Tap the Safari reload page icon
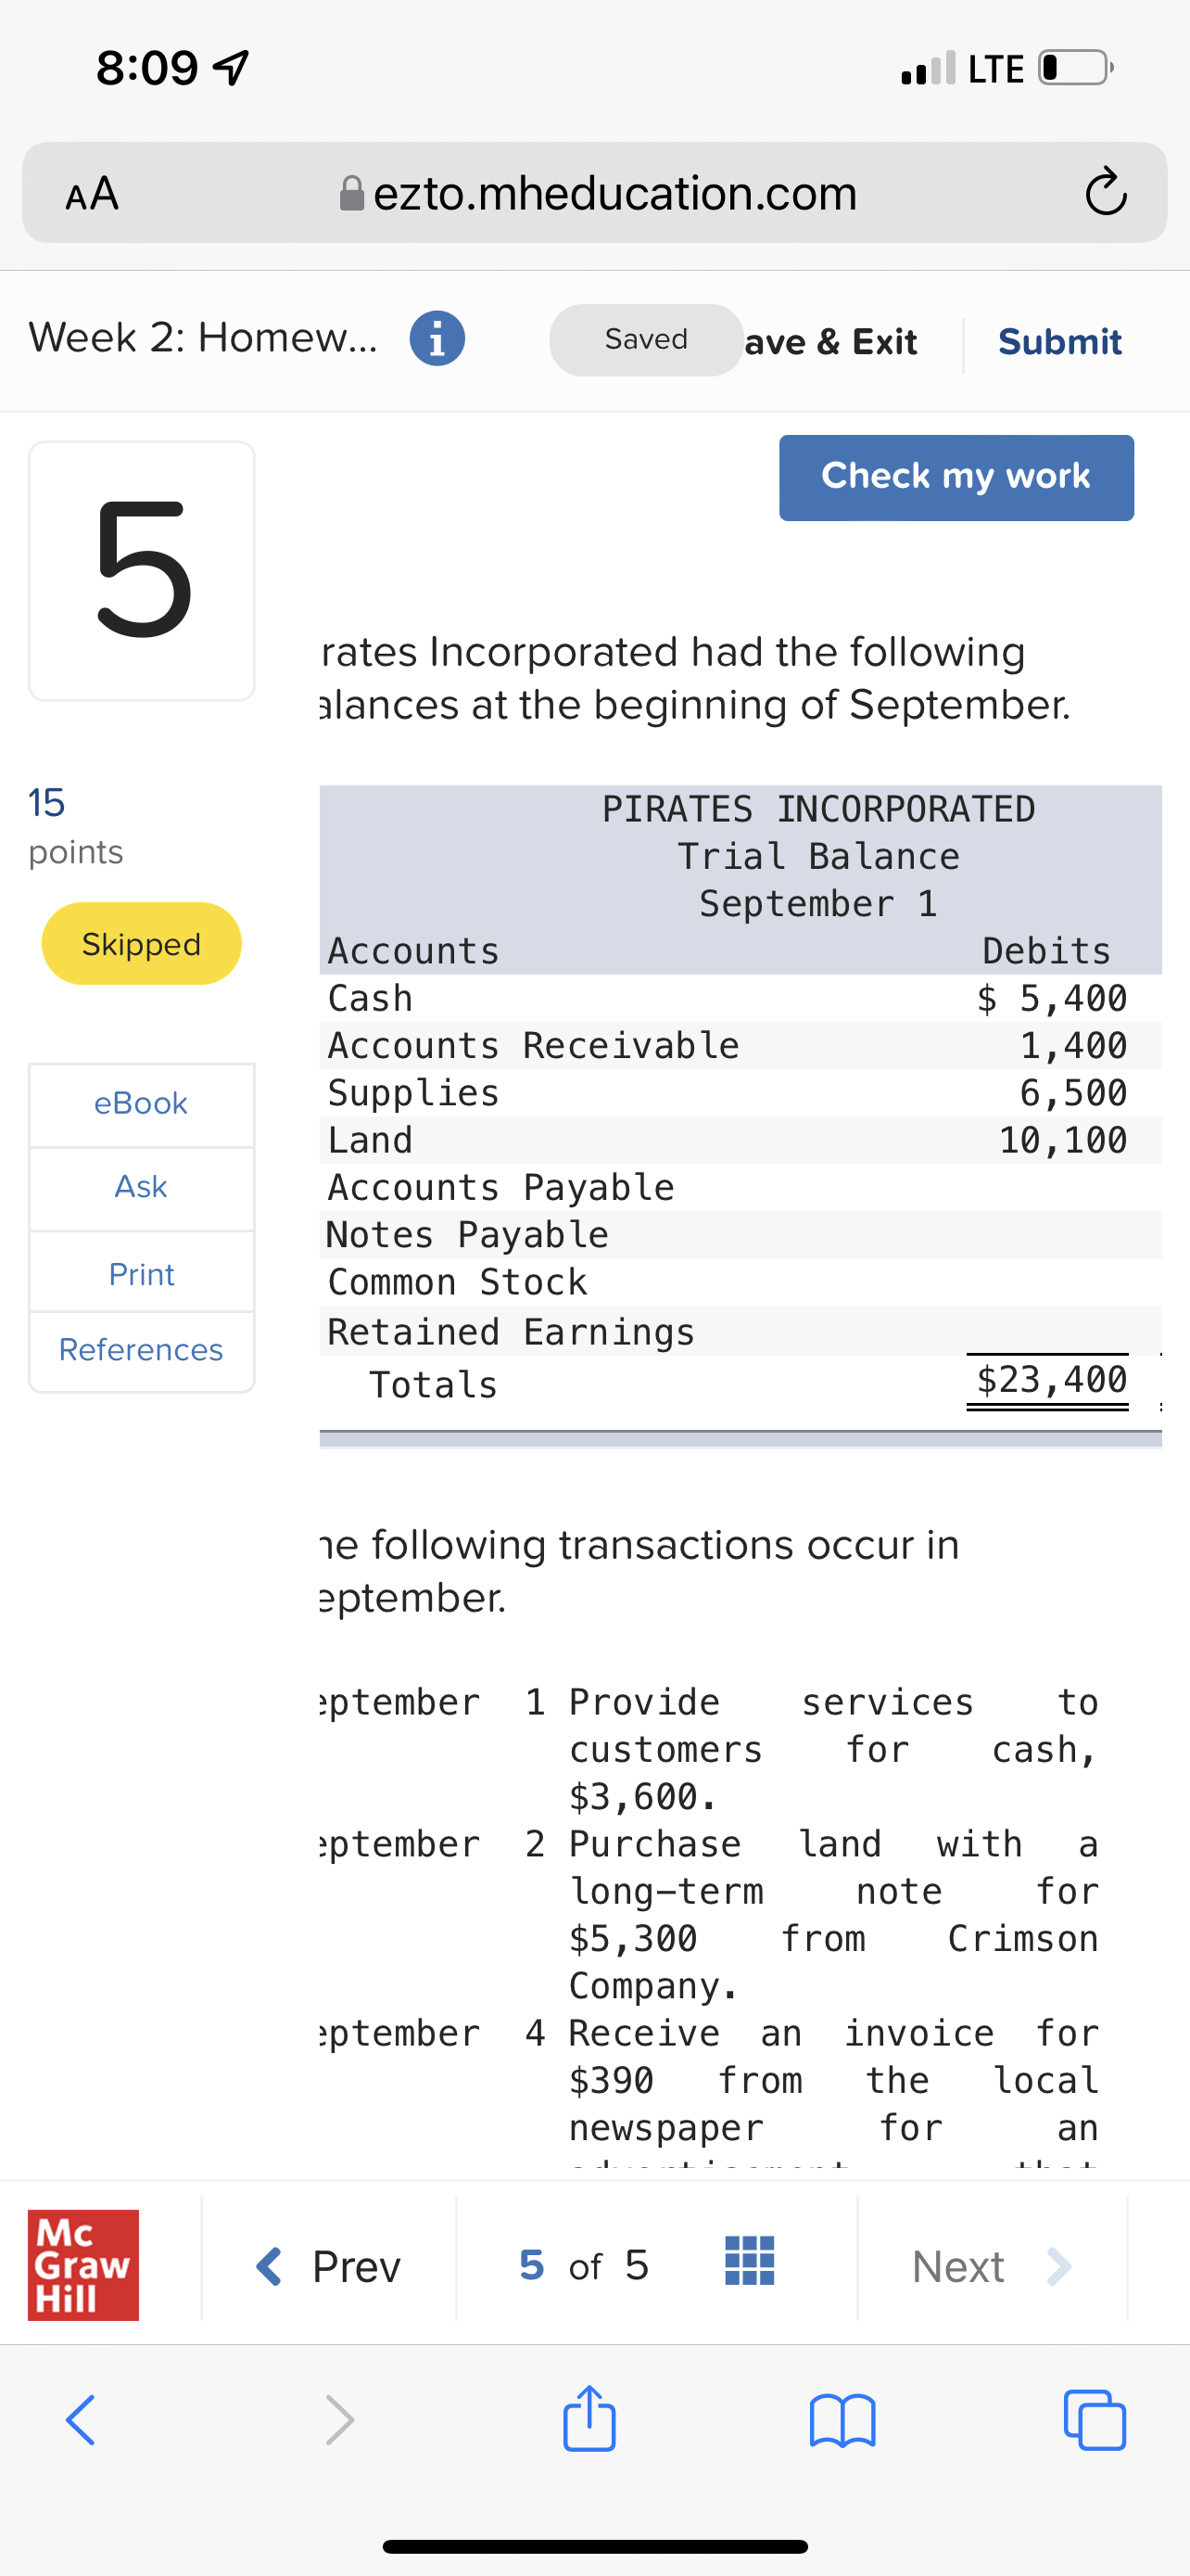 pyautogui.click(x=1105, y=193)
